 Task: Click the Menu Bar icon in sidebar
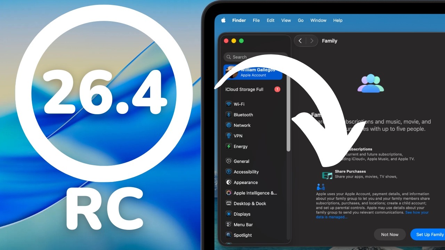point(229,225)
